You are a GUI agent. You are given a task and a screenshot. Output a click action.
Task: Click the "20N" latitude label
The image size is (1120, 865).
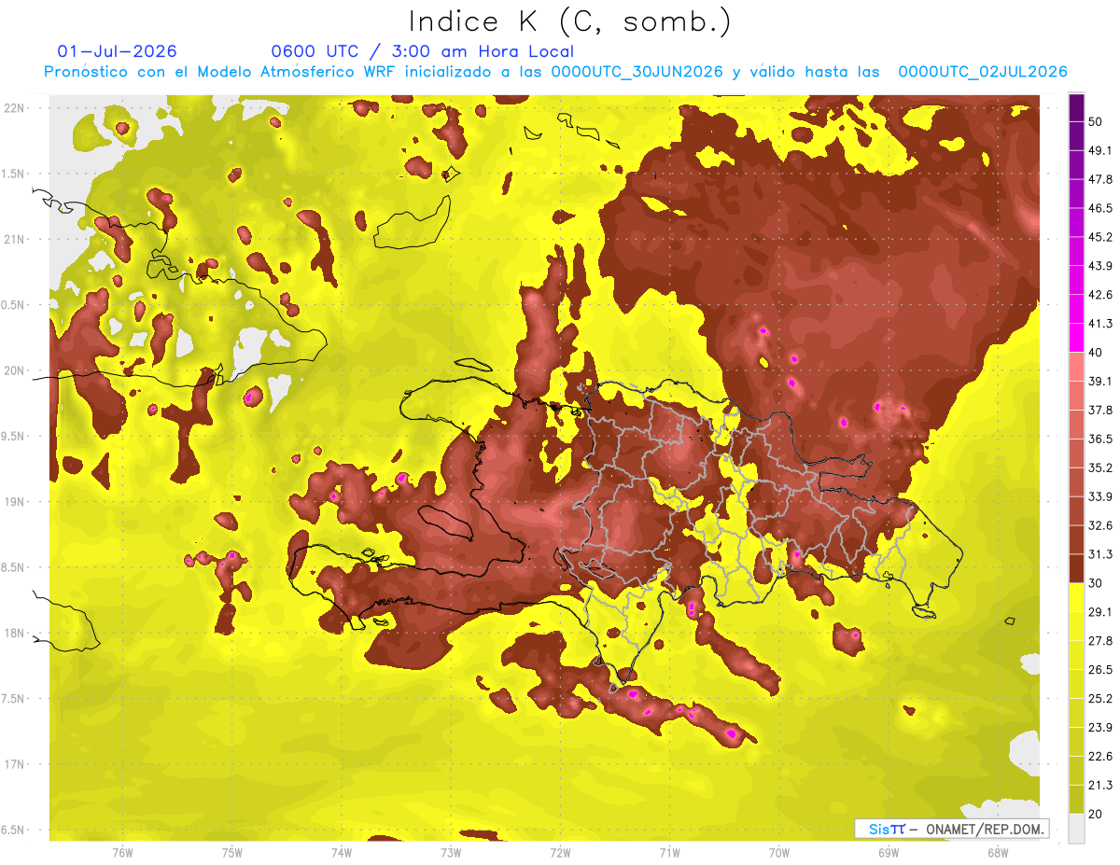(x=13, y=370)
